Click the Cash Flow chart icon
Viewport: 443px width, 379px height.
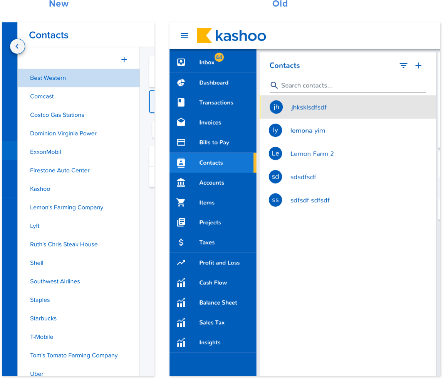(181, 283)
